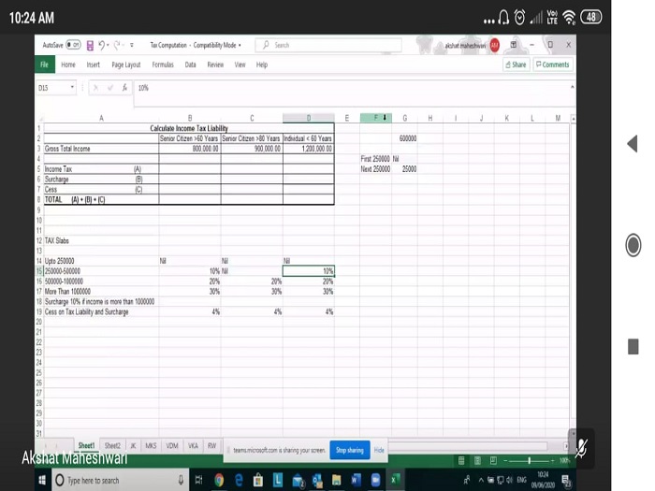The image size is (655, 491).
Task: Click the Share button
Action: click(x=517, y=65)
